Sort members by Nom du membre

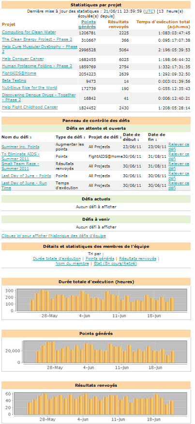pos(72,263)
